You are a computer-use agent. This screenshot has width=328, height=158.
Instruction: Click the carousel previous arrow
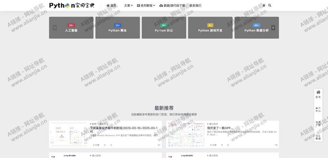55,28
